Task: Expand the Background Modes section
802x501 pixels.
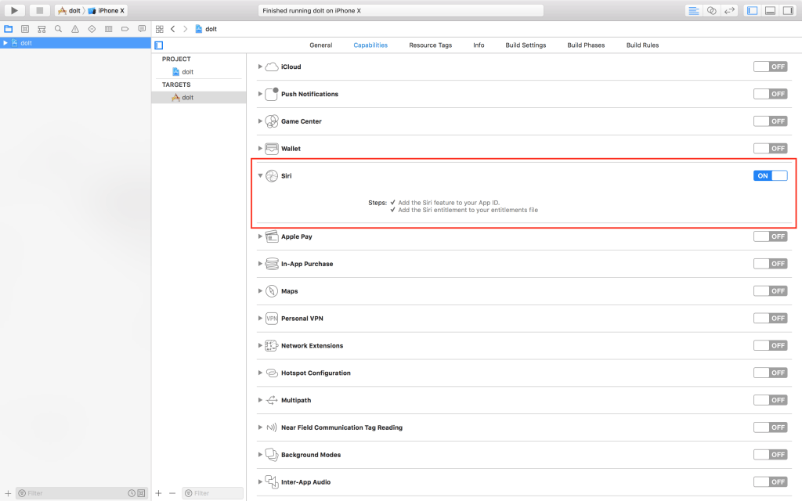Action: click(260, 455)
